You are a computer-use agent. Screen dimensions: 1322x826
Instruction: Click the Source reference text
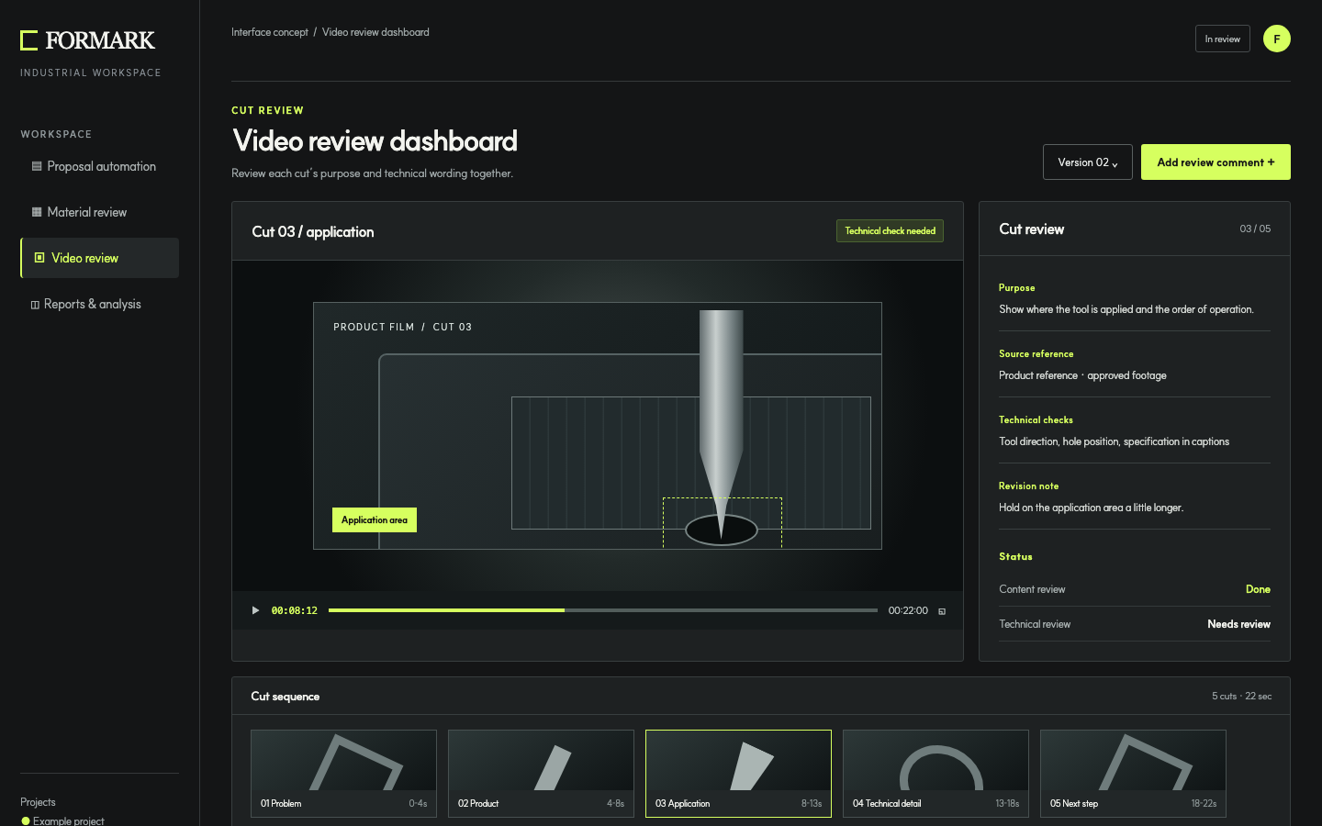pyautogui.click(x=1082, y=375)
